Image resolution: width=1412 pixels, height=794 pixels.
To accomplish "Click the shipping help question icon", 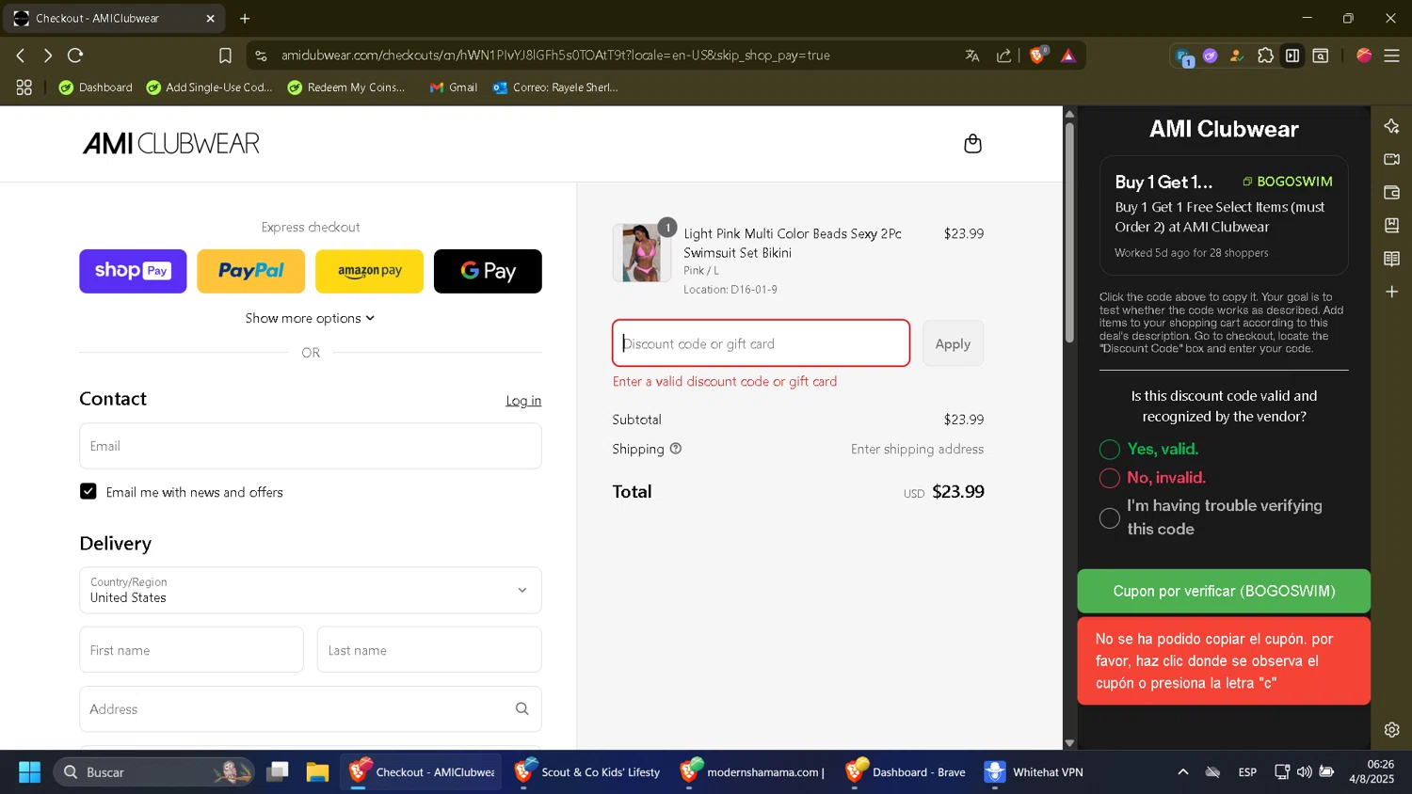I will [x=675, y=449].
